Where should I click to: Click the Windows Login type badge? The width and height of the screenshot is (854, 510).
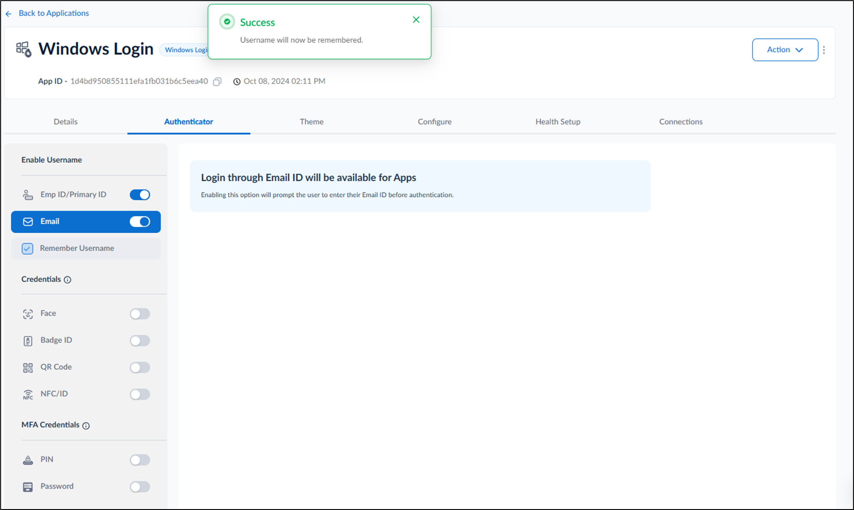coord(184,50)
